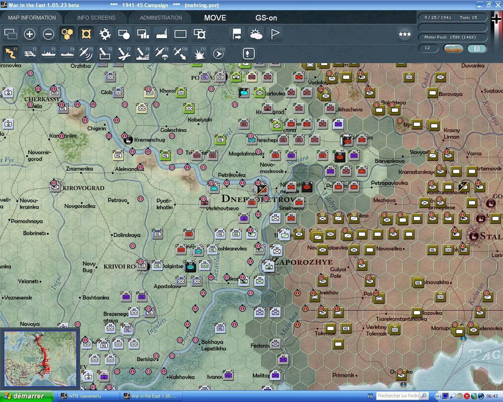The height and width of the screenshot is (402, 503).
Task: Toggle the hex grid overlay
Action: click(x=67, y=34)
